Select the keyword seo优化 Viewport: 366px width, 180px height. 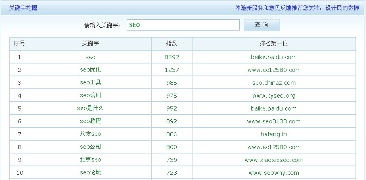[90, 70]
